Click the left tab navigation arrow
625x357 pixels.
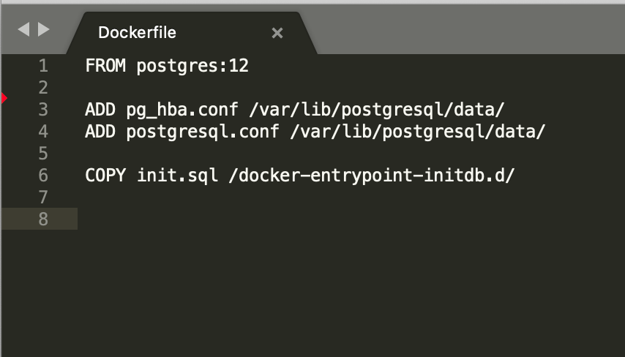[23, 29]
